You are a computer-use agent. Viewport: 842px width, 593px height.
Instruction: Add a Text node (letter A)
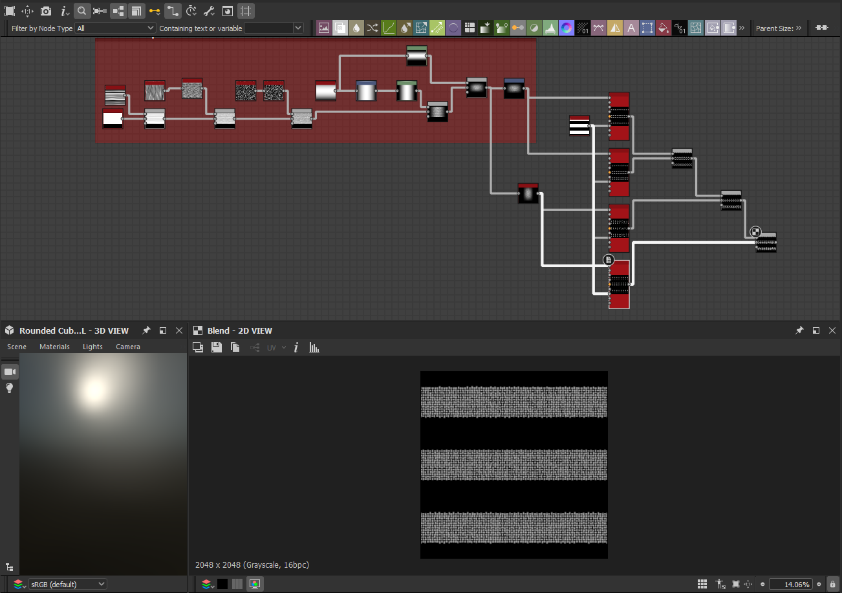pos(631,28)
